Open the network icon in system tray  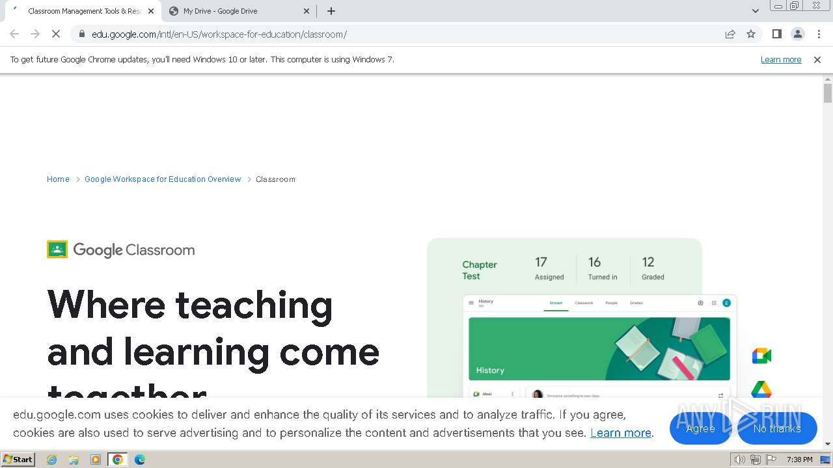pos(756,460)
